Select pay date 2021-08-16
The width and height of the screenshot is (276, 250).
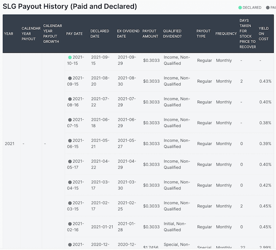click(76, 102)
